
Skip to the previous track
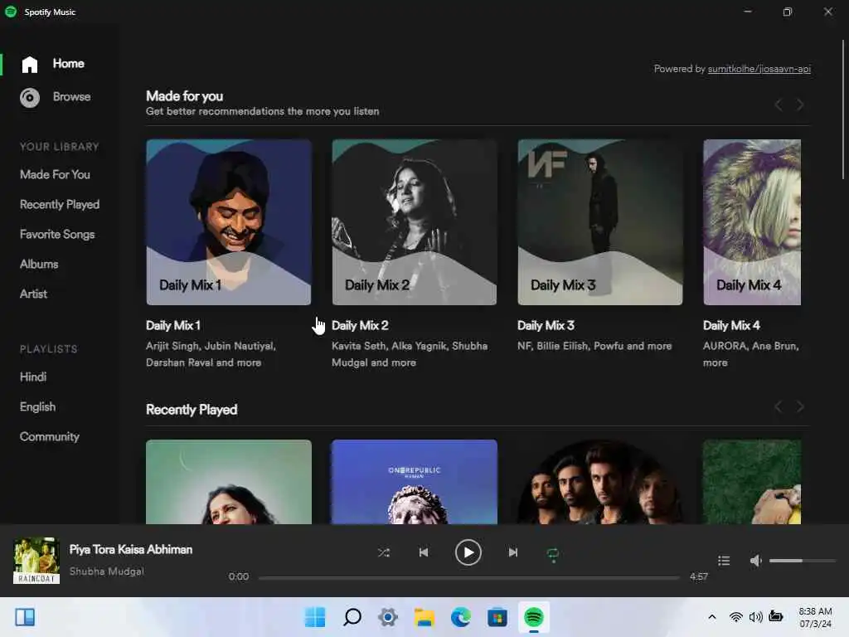click(x=424, y=552)
